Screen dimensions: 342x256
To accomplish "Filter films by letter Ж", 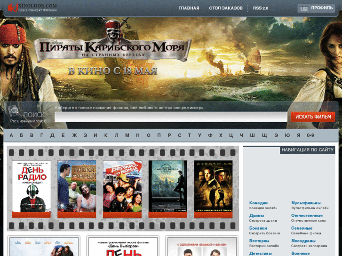I will pyautogui.click(x=75, y=136).
